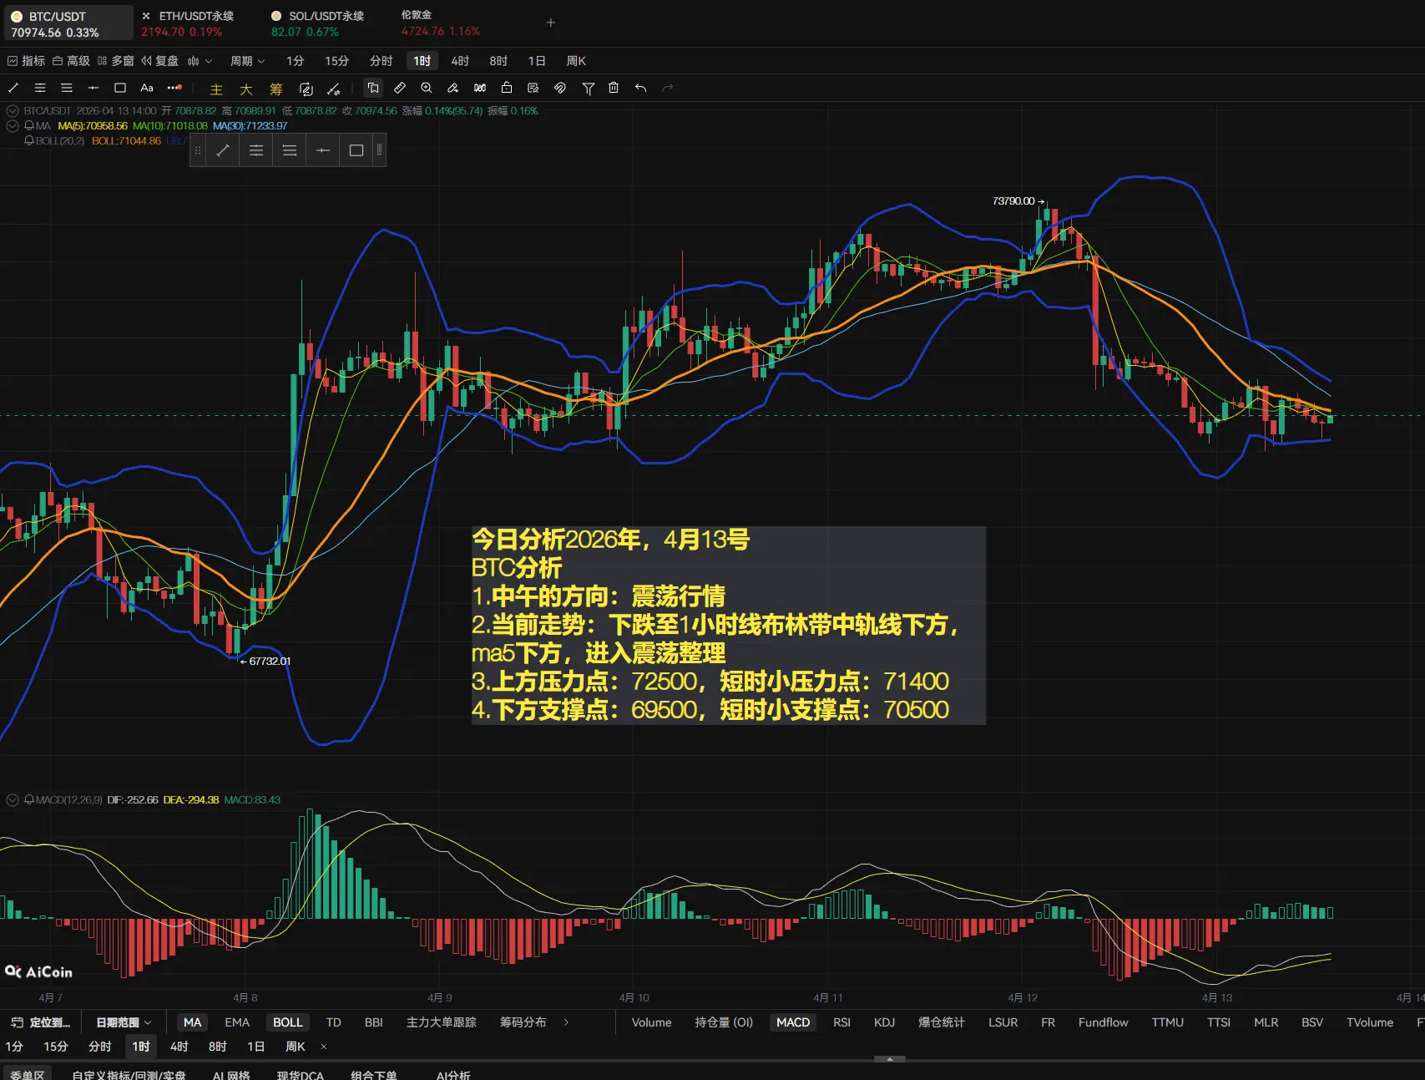This screenshot has height=1080, width=1425.
Task: Click the 多窗 multi-window button
Action: 115,61
